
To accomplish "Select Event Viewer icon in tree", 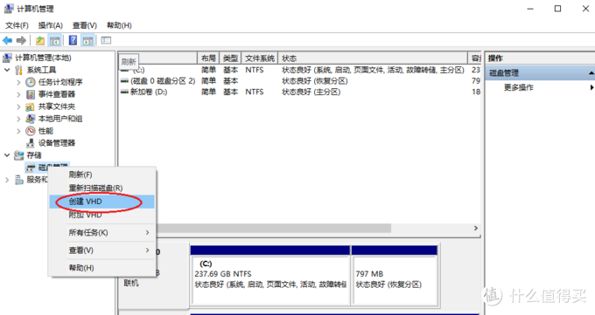I will point(31,94).
